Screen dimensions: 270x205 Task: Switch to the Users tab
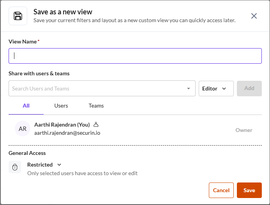(61, 106)
